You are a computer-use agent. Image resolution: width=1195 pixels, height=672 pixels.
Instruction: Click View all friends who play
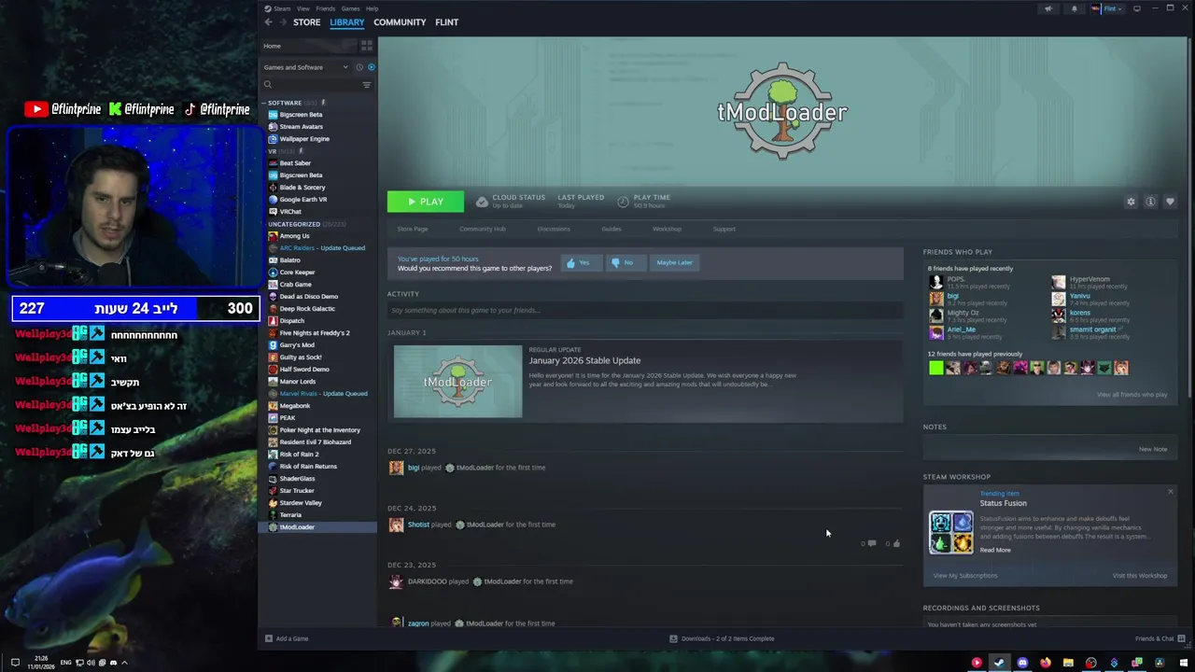pyautogui.click(x=1132, y=395)
